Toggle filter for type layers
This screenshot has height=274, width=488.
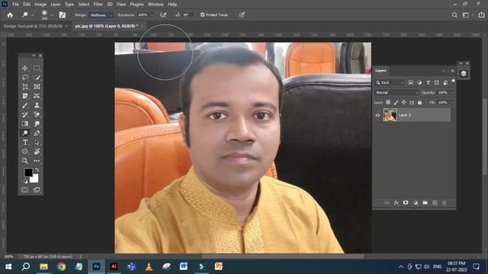(x=428, y=83)
